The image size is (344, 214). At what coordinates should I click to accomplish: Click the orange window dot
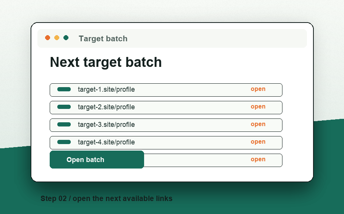click(x=48, y=38)
